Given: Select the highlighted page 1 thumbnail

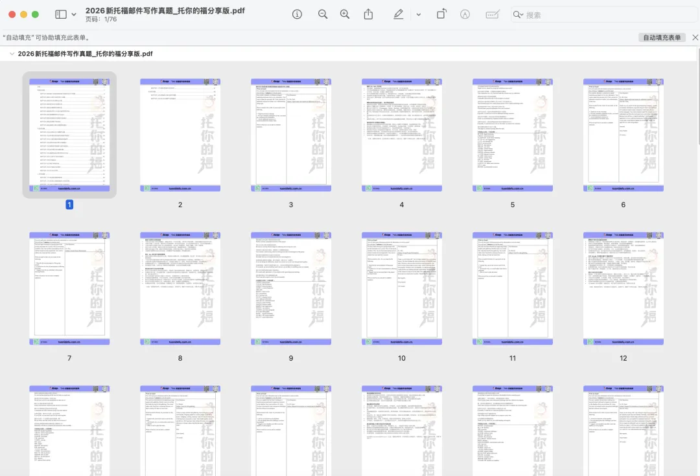Looking at the screenshot, I should click(69, 133).
